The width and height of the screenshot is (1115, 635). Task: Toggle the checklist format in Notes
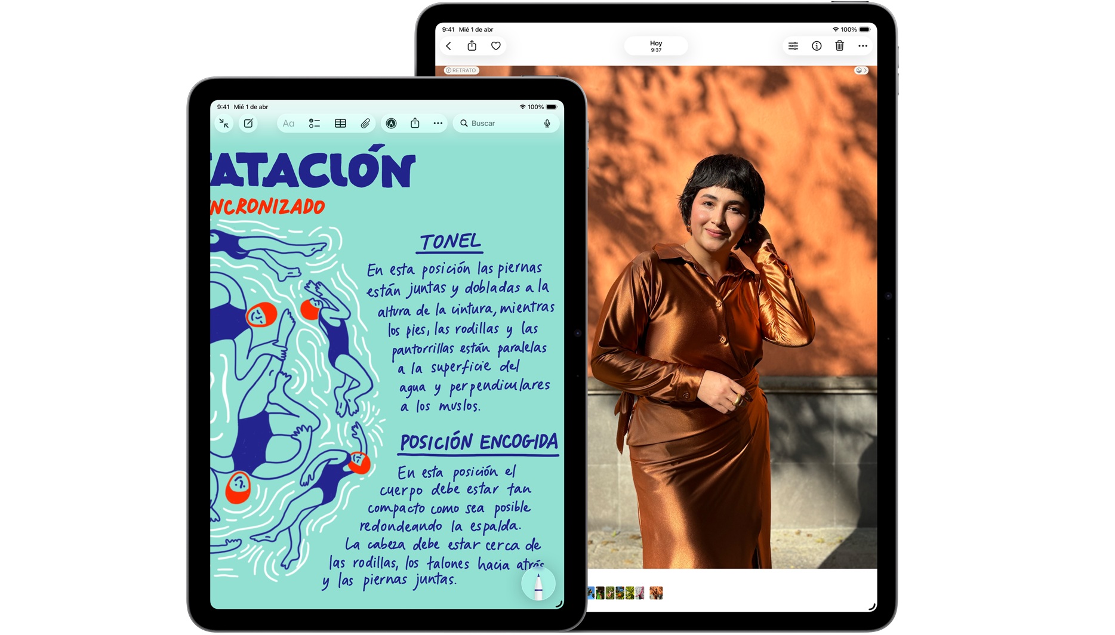tap(315, 124)
